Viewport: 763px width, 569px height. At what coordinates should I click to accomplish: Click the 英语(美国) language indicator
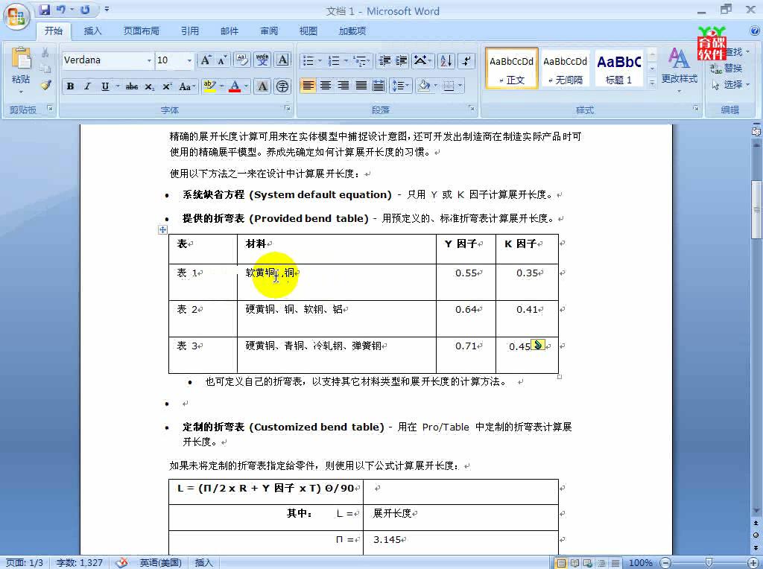tap(161, 563)
